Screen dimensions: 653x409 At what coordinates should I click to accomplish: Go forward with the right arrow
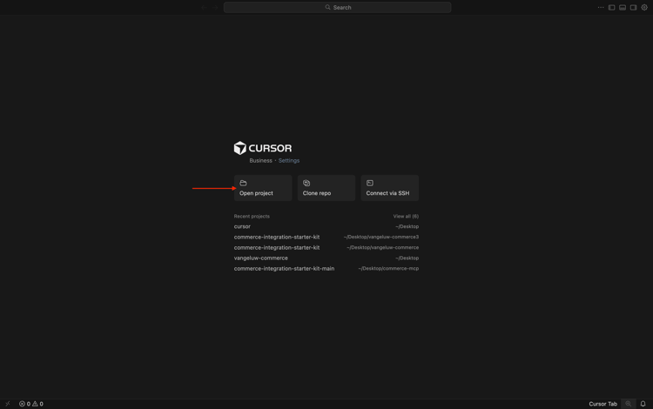coord(215,8)
